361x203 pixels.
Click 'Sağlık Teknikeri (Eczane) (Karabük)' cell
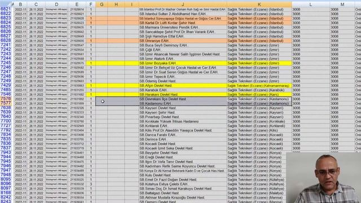pyautogui.click(x=259, y=90)
